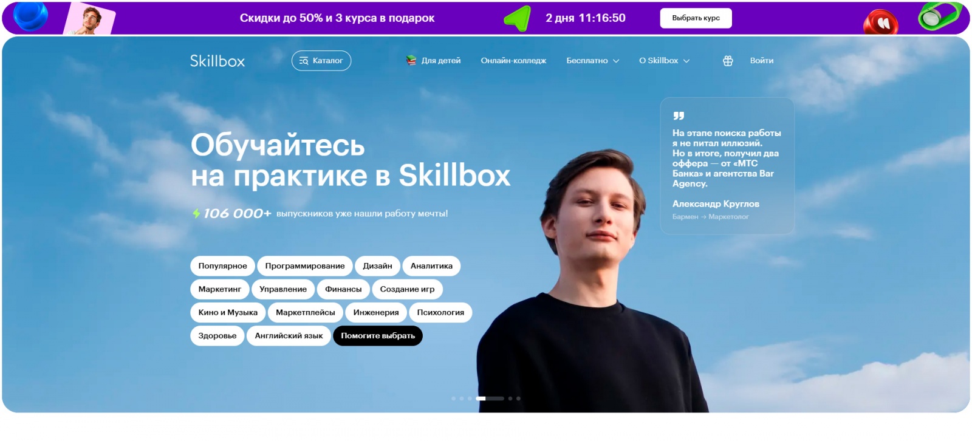Select the Английский язык category
The image size is (972, 441).
coord(289,336)
